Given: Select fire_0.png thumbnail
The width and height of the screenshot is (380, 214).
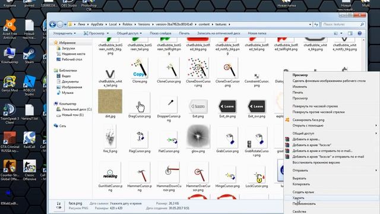Looking at the screenshot, I should [x=110, y=136].
